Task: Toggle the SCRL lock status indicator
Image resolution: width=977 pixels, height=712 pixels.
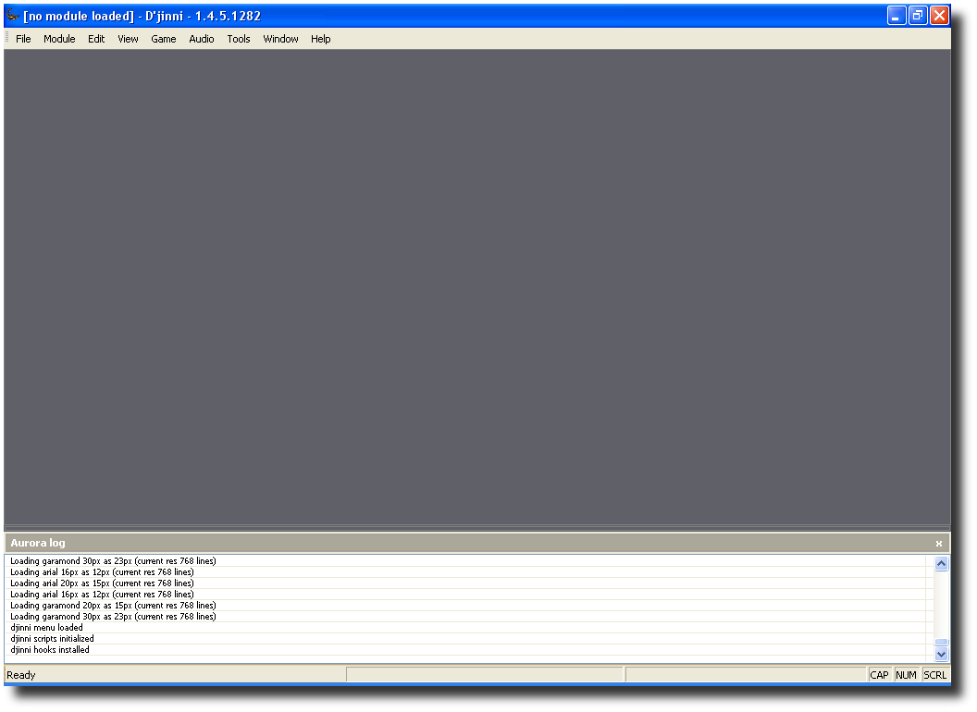Action: pos(934,675)
